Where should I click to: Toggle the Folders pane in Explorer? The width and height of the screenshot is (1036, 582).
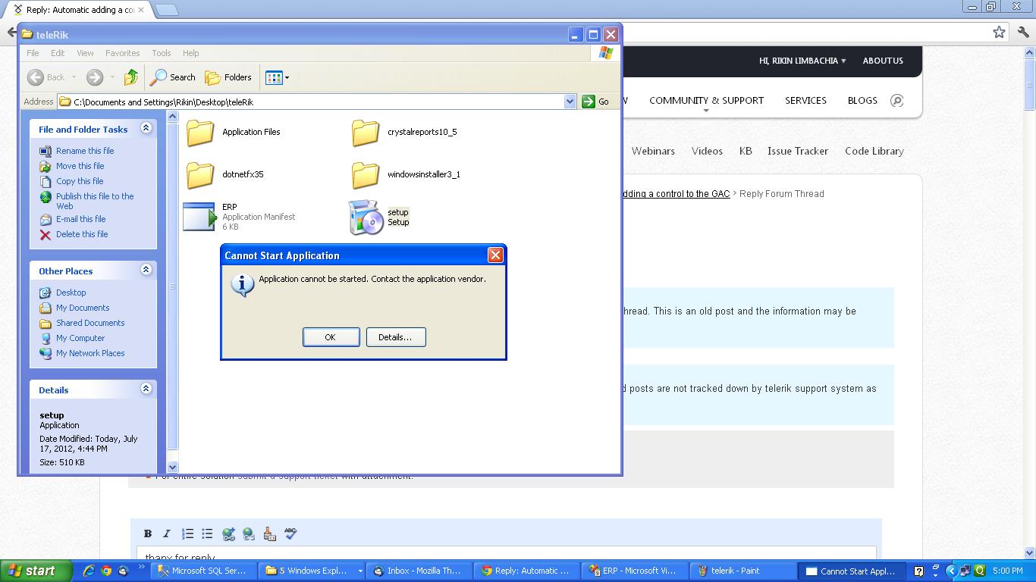[x=228, y=77]
